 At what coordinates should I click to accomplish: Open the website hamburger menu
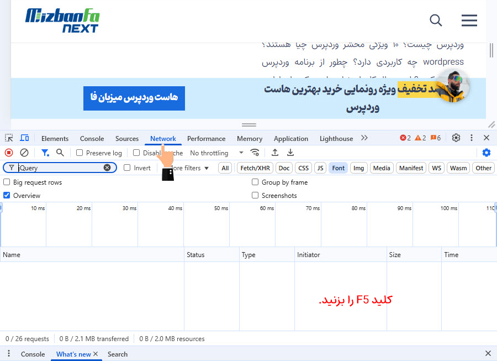tap(469, 20)
